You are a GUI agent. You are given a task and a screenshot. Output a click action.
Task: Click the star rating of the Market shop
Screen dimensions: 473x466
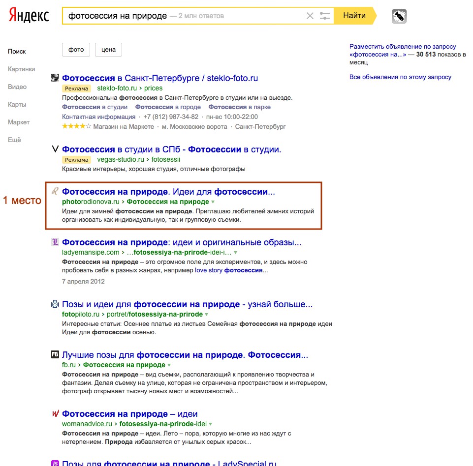click(76, 126)
